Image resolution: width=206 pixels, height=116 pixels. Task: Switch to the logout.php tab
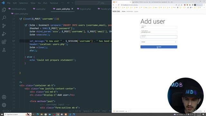click(84, 9)
